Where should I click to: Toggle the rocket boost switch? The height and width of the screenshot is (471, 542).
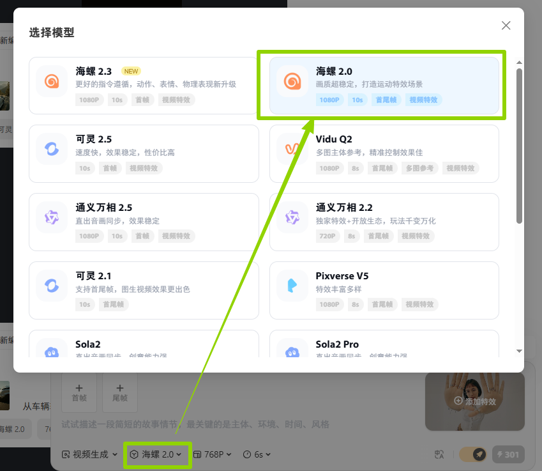point(473,454)
